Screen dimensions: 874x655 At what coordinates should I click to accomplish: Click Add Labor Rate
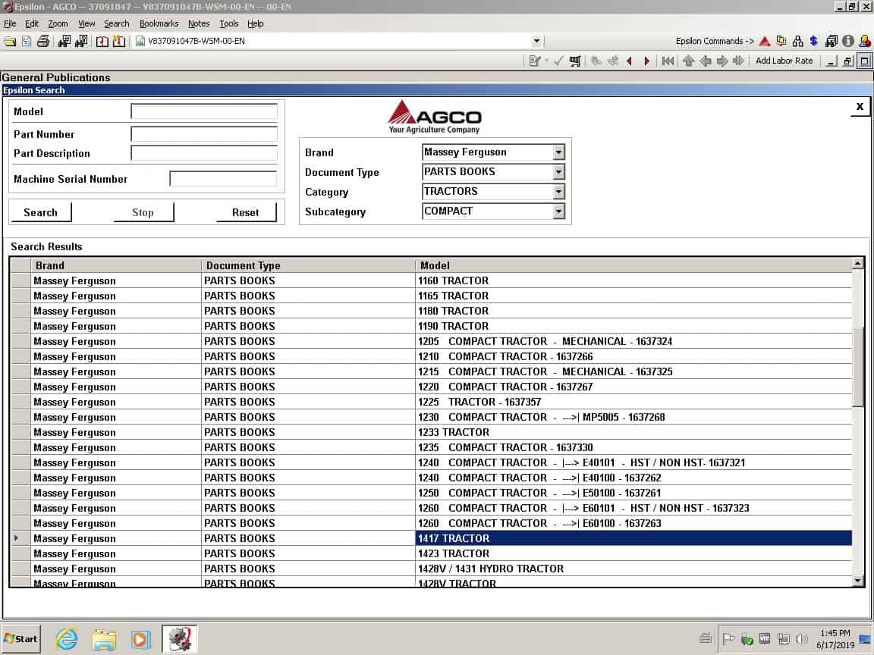(784, 61)
